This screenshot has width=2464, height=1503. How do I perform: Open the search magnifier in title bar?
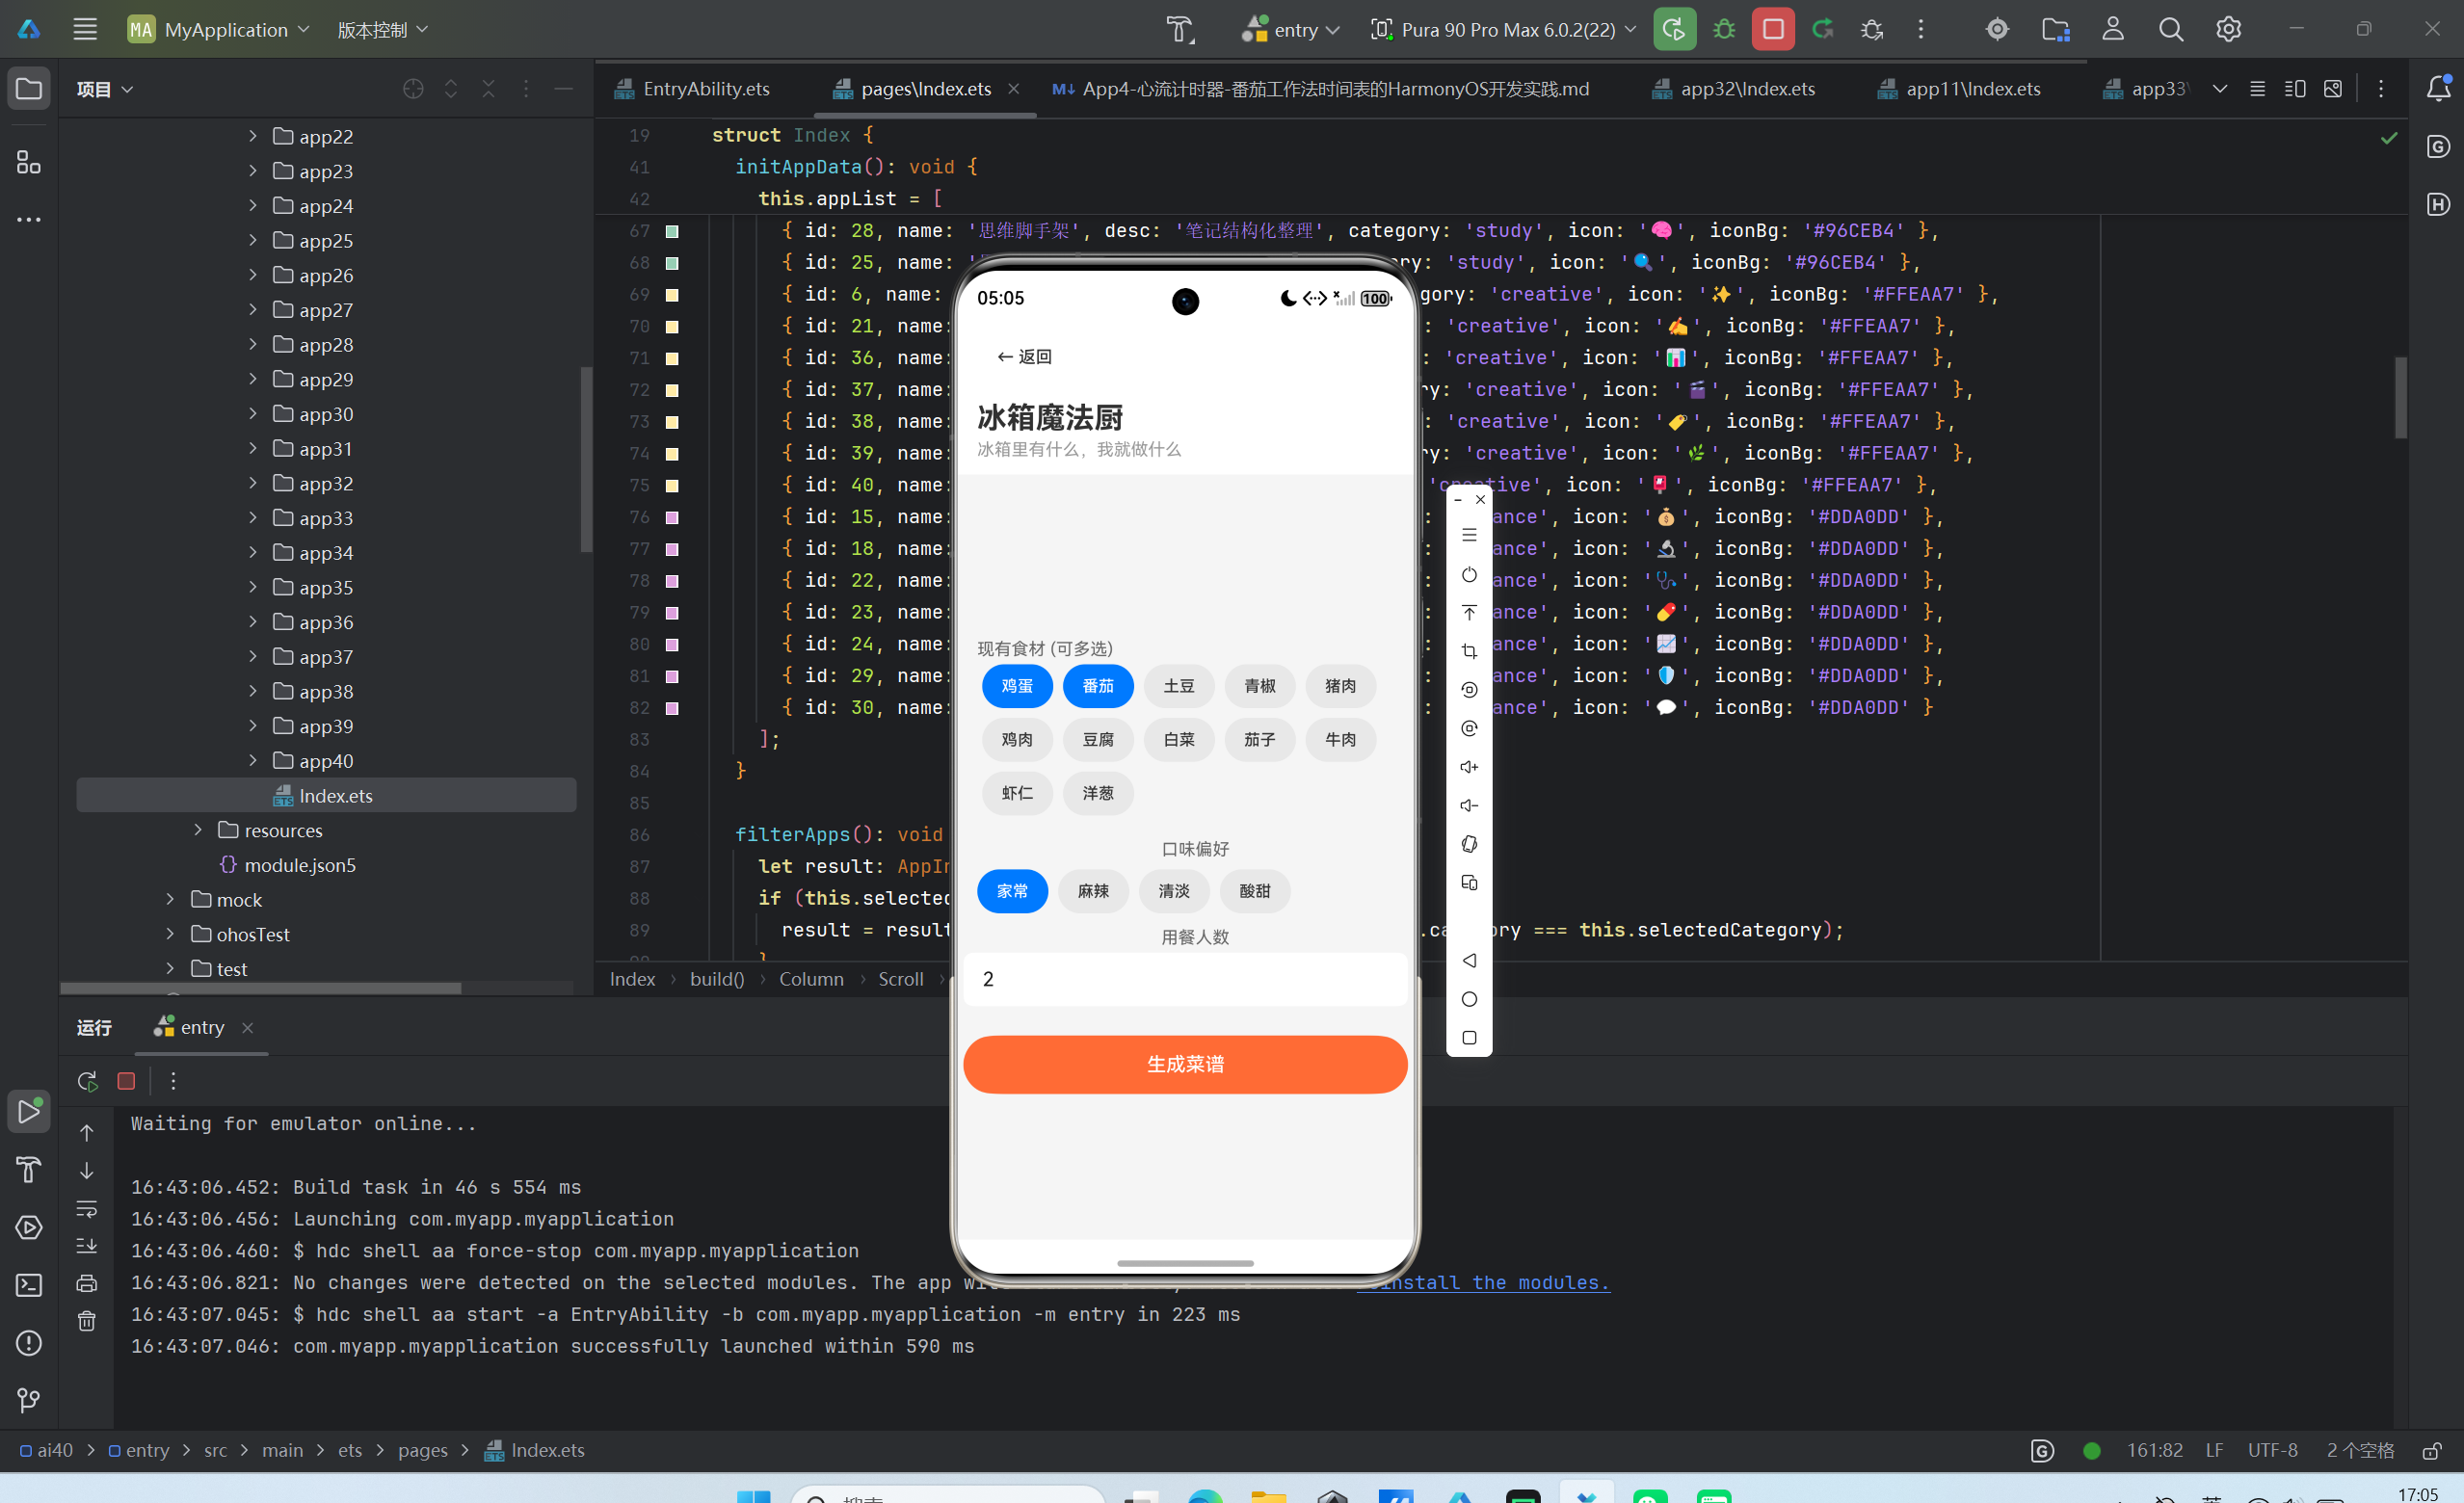tap(2170, 29)
